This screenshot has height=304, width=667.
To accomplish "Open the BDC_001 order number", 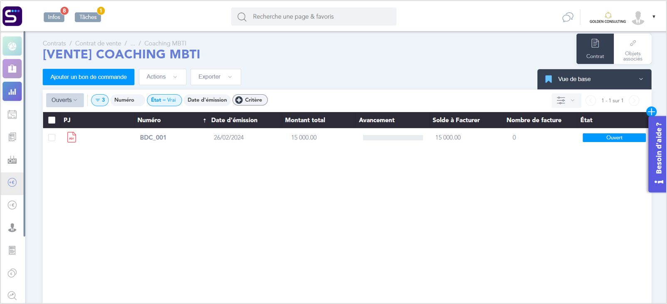I will point(153,137).
